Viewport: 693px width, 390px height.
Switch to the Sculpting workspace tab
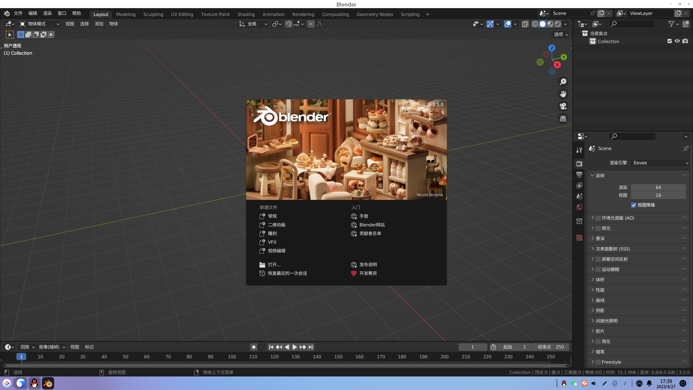(x=153, y=14)
